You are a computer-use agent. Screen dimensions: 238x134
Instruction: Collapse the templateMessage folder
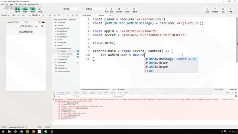pos(64,48)
